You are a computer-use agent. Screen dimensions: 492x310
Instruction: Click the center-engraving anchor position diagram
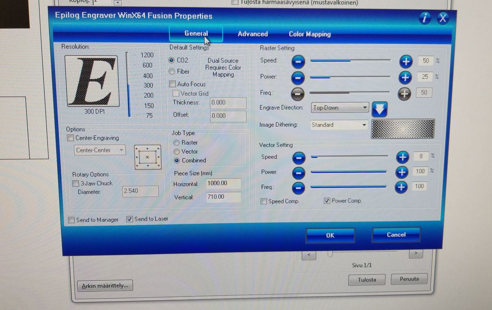(147, 157)
